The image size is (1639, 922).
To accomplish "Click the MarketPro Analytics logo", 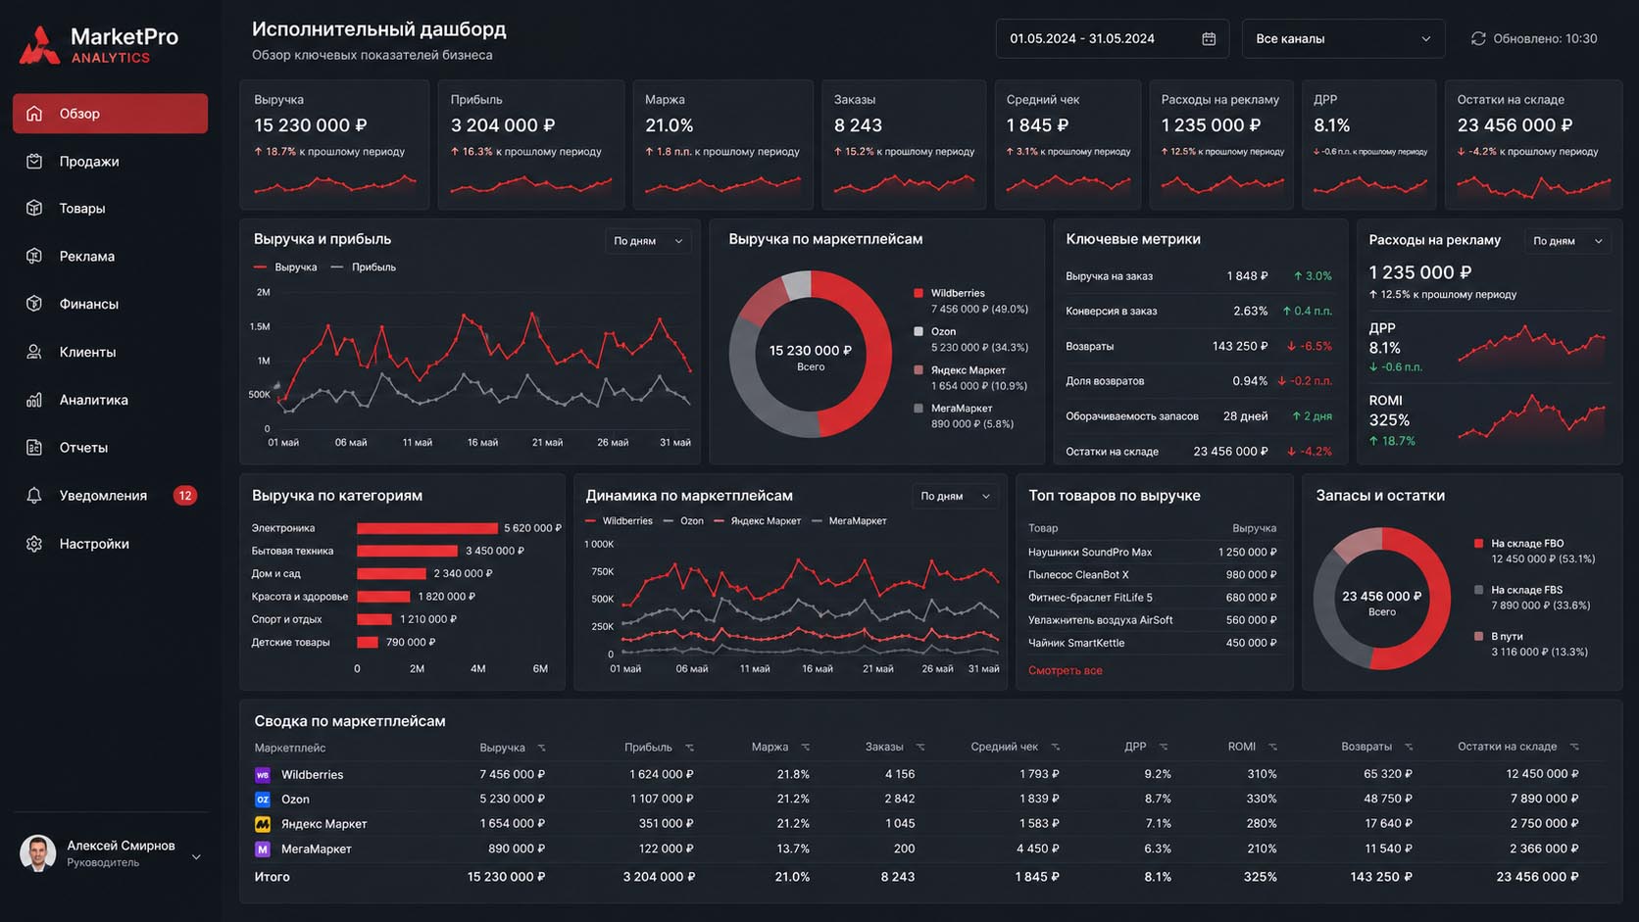I will 98,45.
